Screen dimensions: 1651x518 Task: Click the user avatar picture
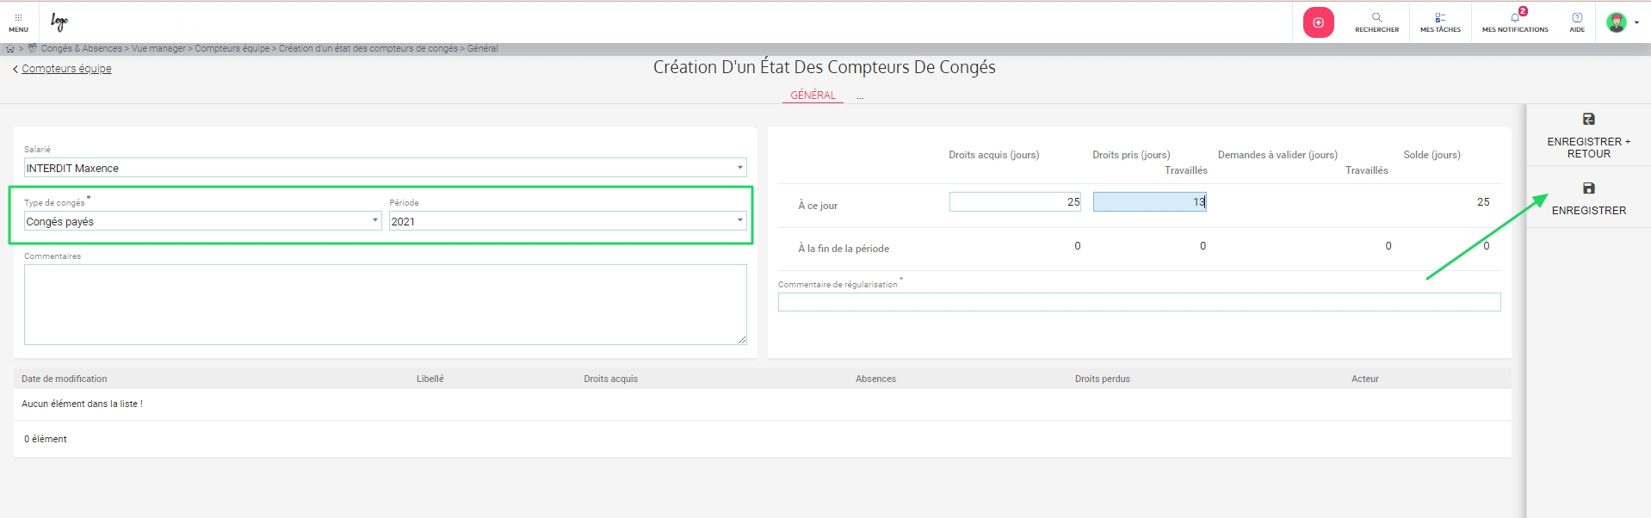pos(1617,22)
